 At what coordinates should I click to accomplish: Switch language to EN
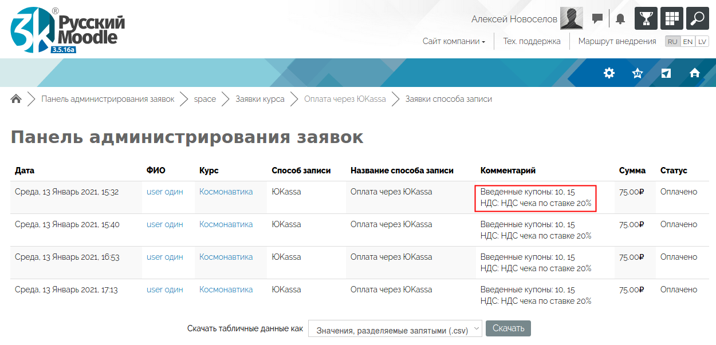pos(688,42)
